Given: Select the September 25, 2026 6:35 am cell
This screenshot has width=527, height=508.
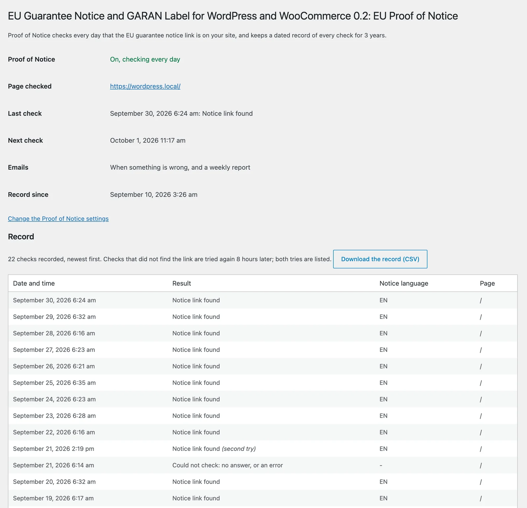Looking at the screenshot, I should (54, 383).
